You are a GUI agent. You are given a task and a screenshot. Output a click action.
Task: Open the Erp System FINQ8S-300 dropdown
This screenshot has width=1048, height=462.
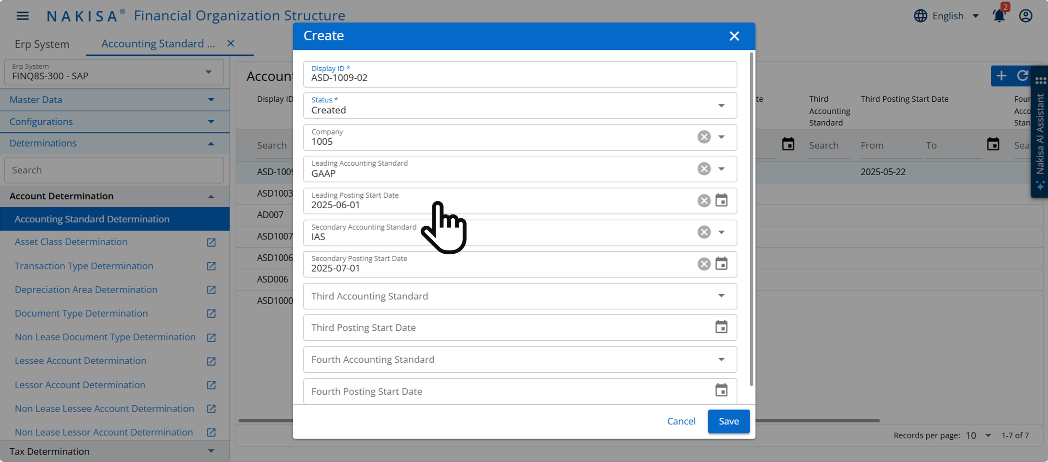(209, 72)
